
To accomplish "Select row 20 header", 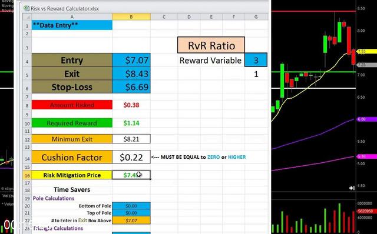I will (27, 206).
